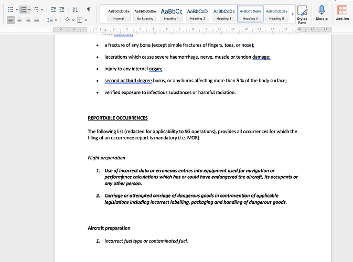
Task: Open Add-ins
Action: point(342,13)
